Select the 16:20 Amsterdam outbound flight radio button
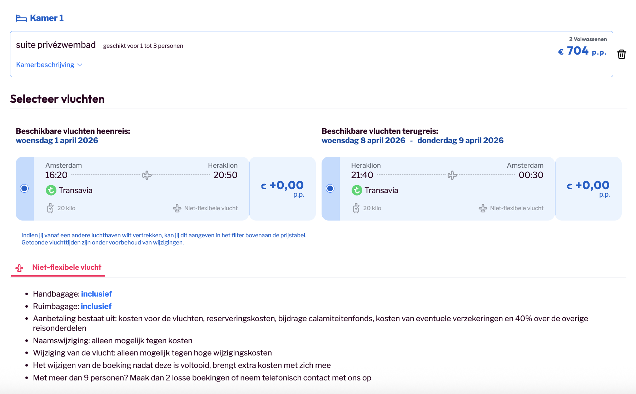Image resolution: width=636 pixels, height=394 pixels. point(24,188)
